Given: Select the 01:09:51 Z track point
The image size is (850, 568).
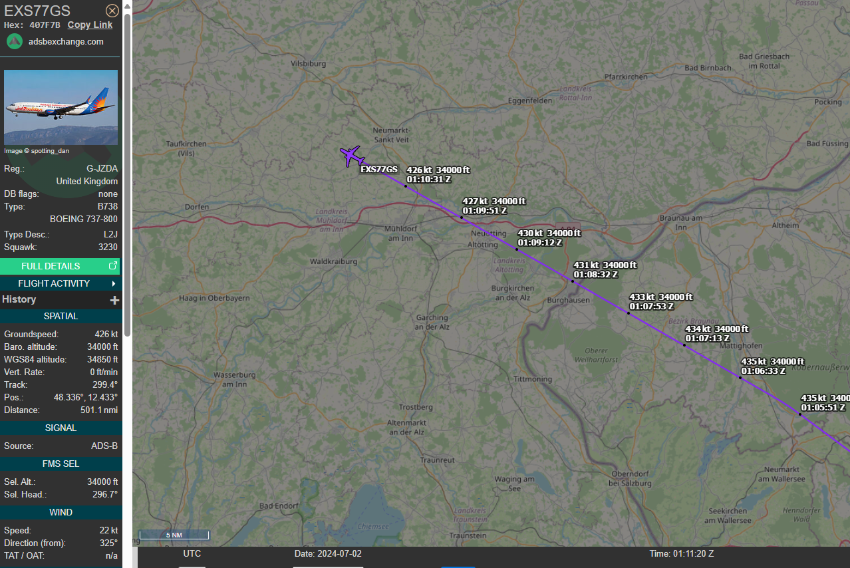Looking at the screenshot, I should point(462,217).
